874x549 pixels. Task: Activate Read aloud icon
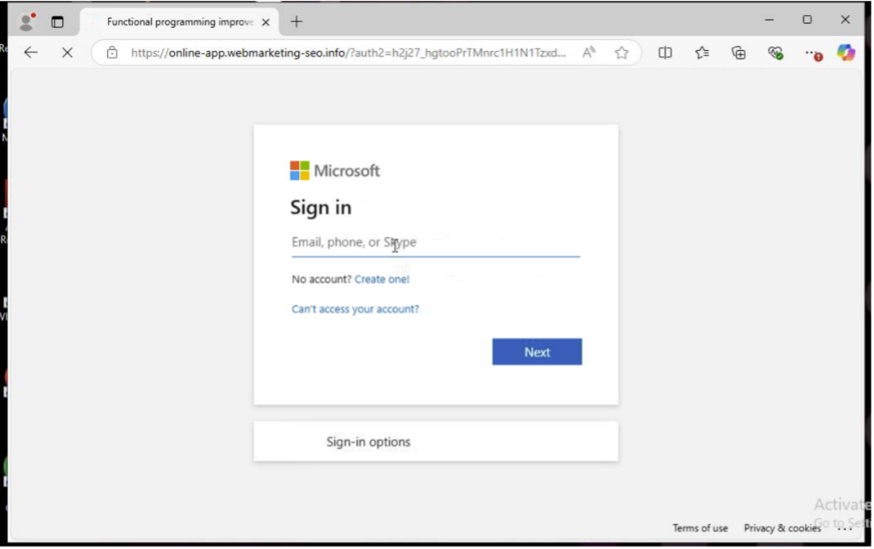pos(589,53)
